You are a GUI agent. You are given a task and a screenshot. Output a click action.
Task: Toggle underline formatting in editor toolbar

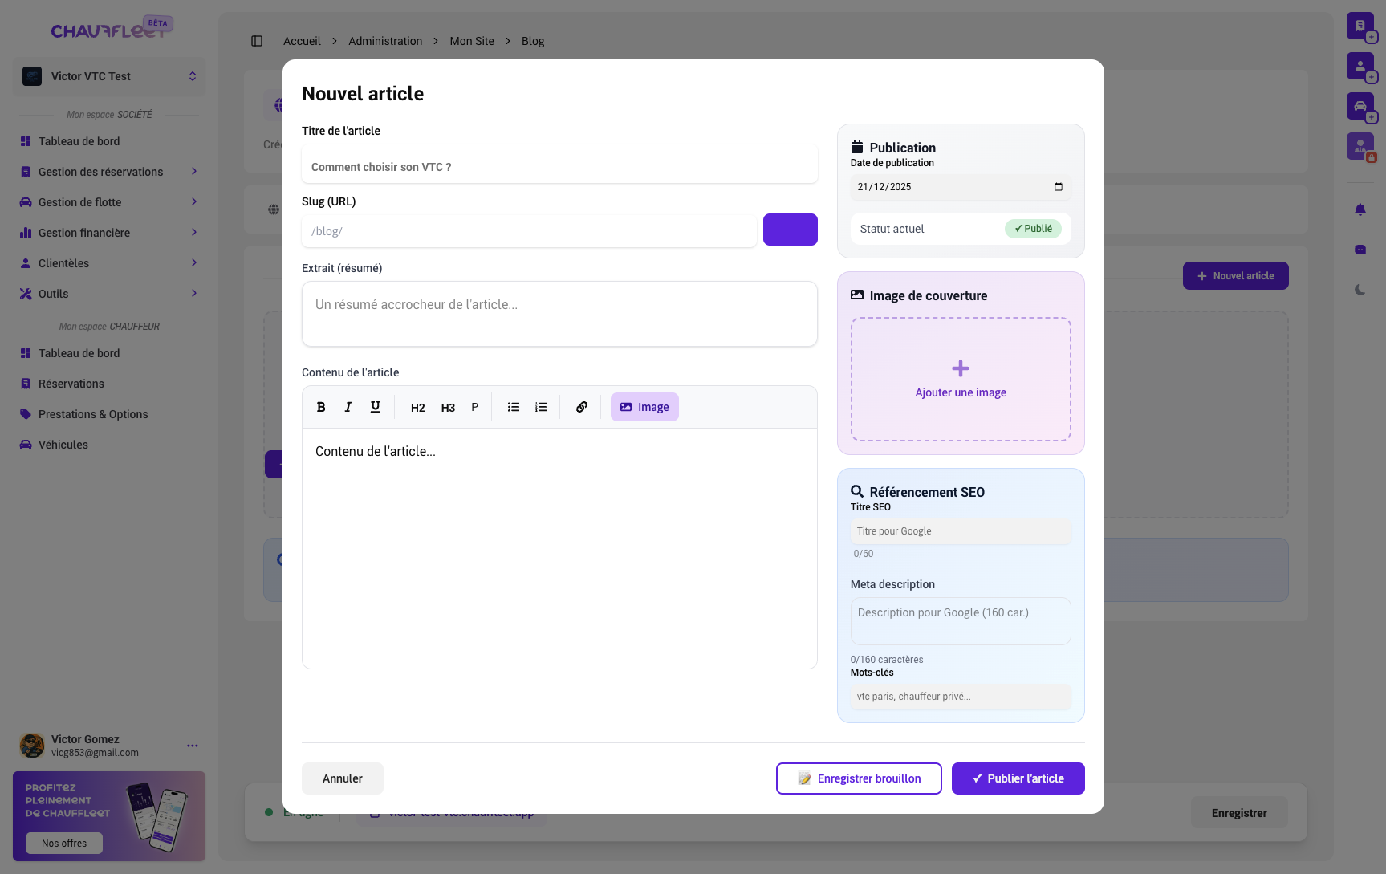click(375, 407)
